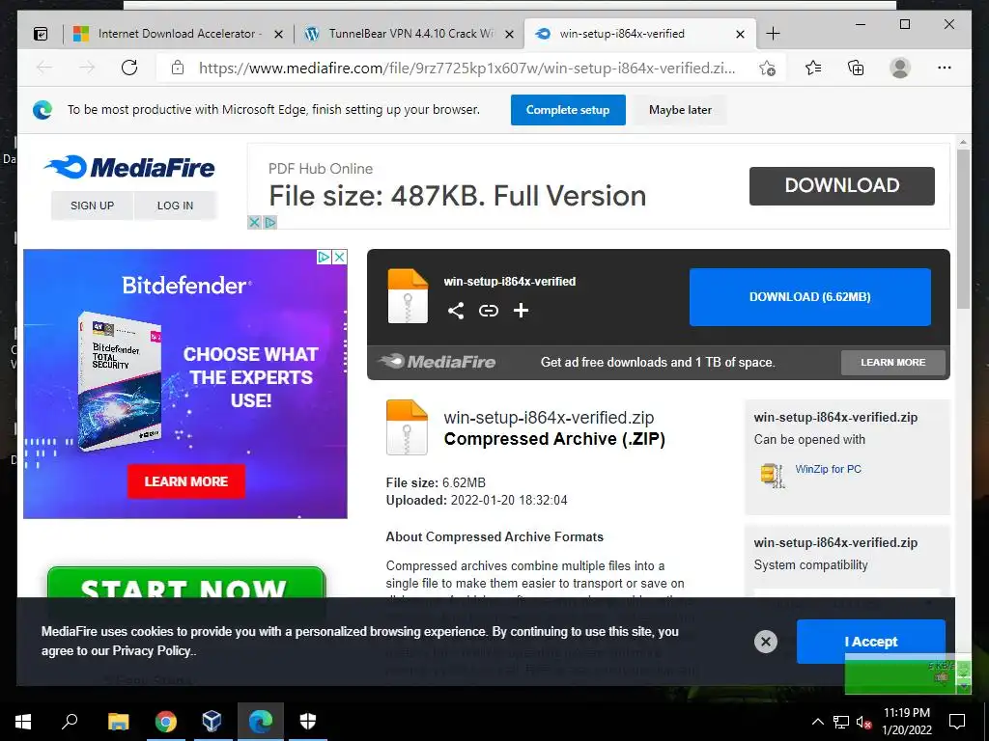Click the LOG IN button

click(x=176, y=206)
